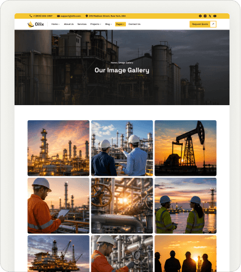Click the Oilix logo
241x272 pixels.
point(36,24)
